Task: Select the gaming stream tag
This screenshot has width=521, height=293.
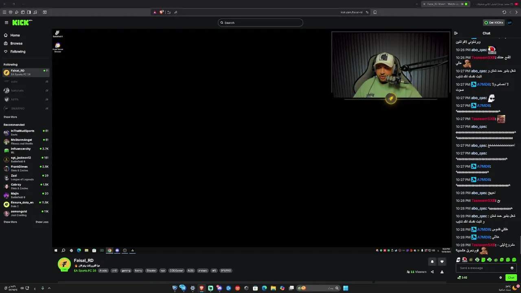Action: click(x=126, y=271)
